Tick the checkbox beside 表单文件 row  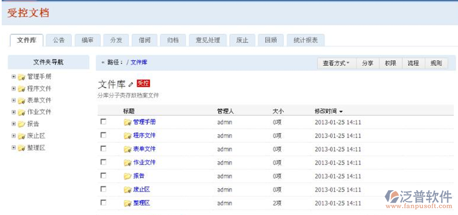click(x=103, y=149)
